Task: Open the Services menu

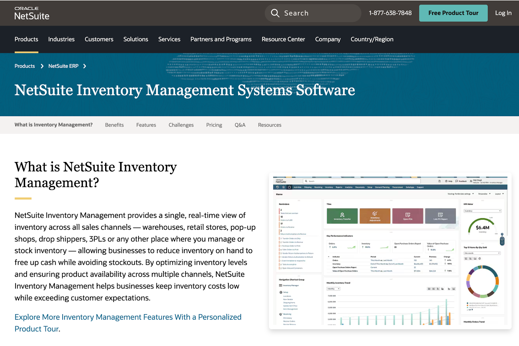Action: (x=169, y=39)
